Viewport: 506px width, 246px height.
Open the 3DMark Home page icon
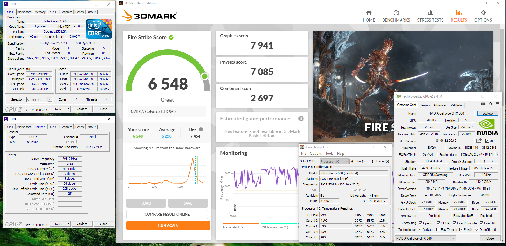point(369,13)
